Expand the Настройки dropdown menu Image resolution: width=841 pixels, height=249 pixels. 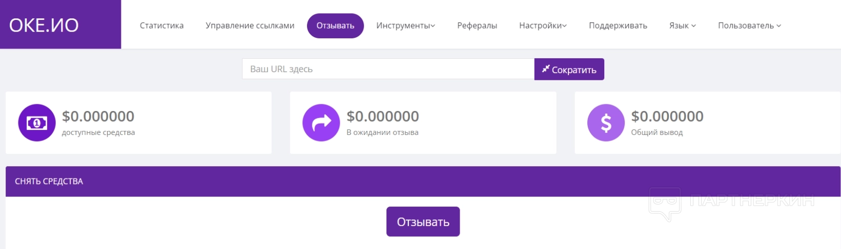[x=543, y=26]
